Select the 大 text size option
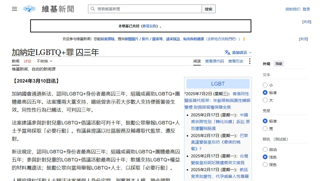The height and width of the screenshot is (181, 323). [x=265, y=100]
